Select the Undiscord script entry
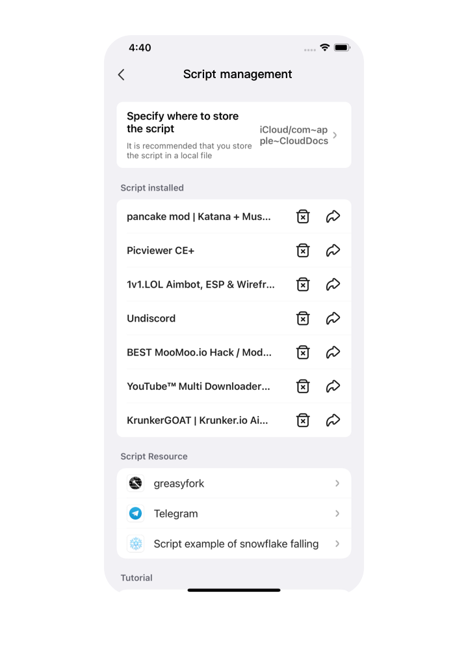Viewport: 468px width, 651px height. 151,318
